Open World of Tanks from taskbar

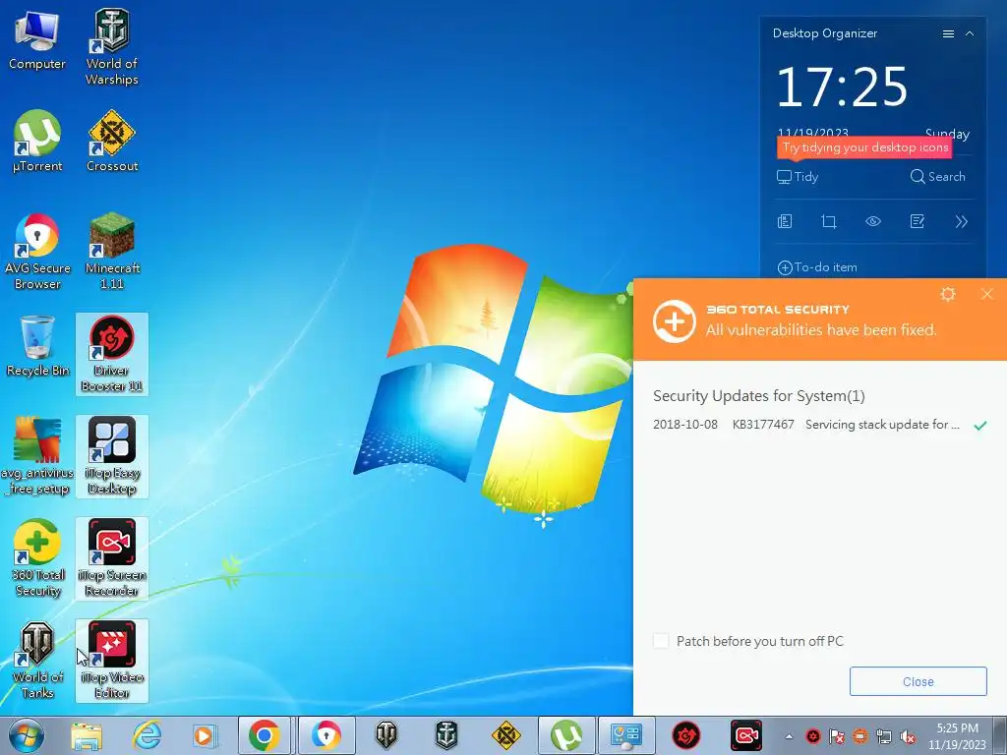(385, 735)
